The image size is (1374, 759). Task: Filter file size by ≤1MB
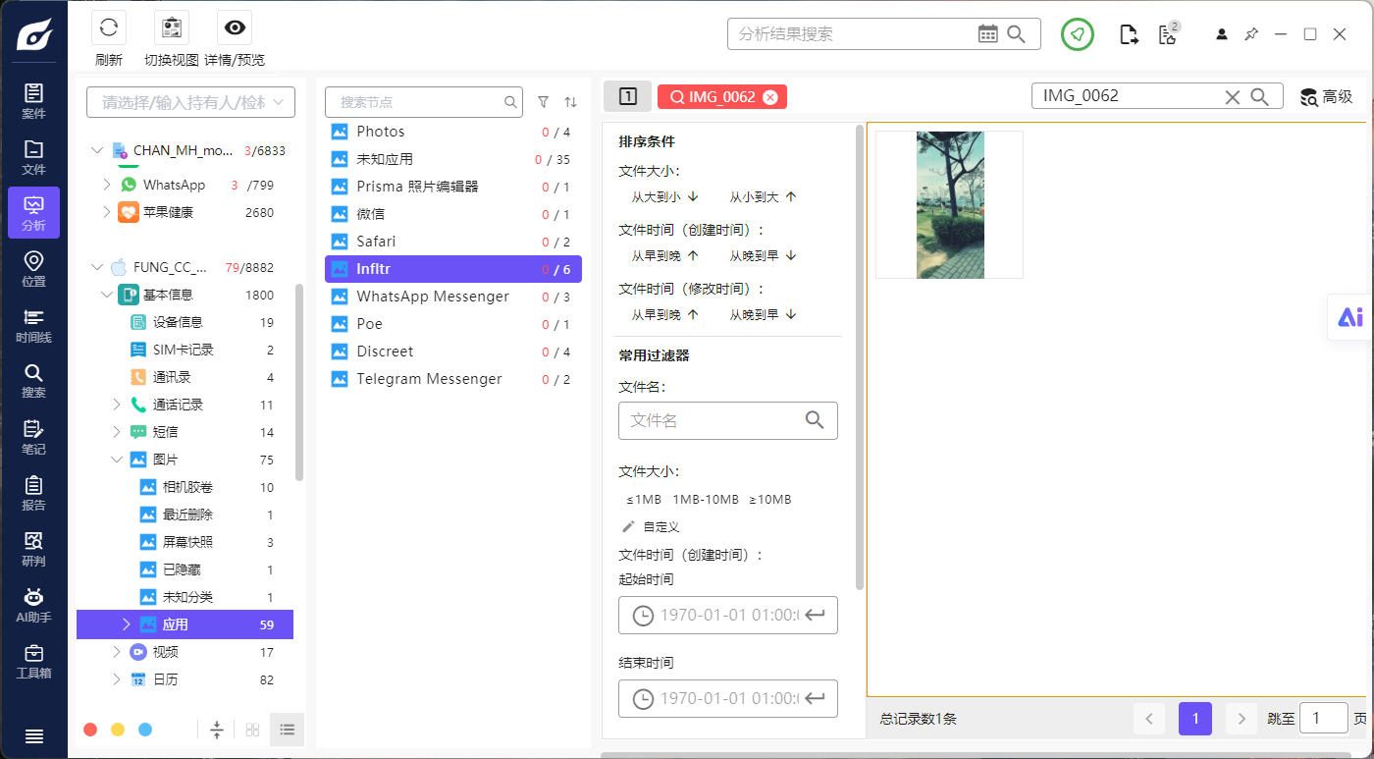[644, 499]
